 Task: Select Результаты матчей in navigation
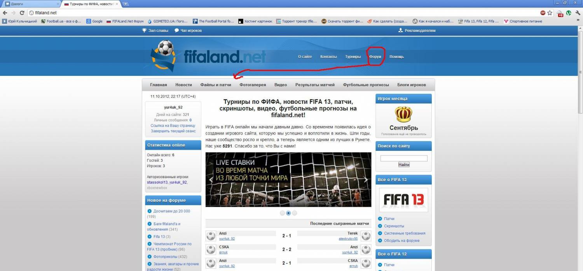[x=315, y=85]
